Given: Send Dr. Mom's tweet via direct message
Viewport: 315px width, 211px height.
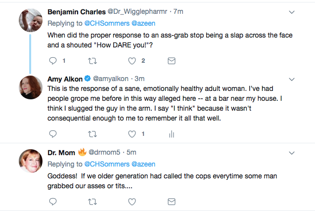Looking at the screenshot, I should [172, 201].
